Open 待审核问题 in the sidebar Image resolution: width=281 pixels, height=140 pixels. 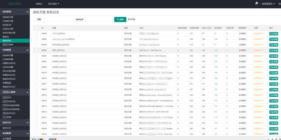[8, 55]
